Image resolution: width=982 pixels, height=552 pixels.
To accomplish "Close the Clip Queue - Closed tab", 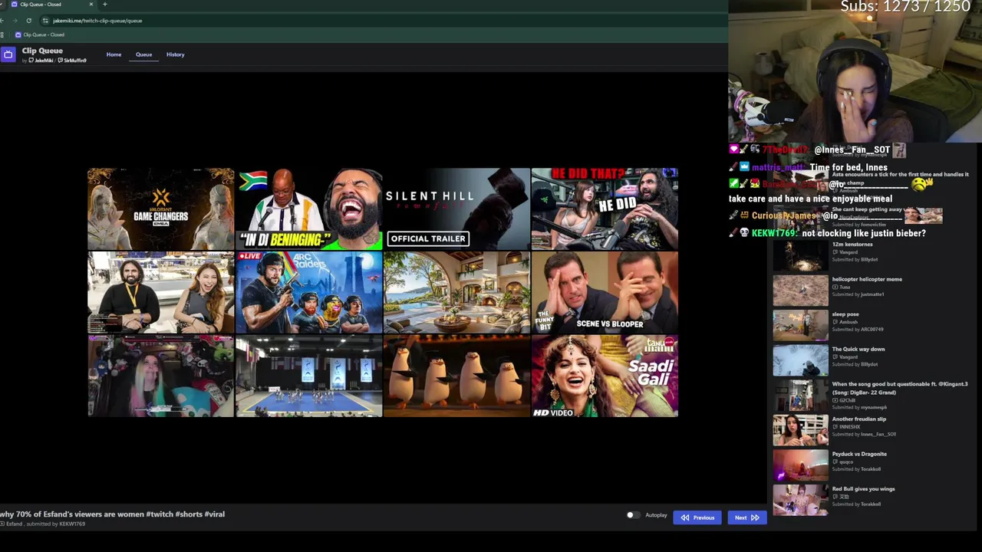I will pyautogui.click(x=91, y=5).
